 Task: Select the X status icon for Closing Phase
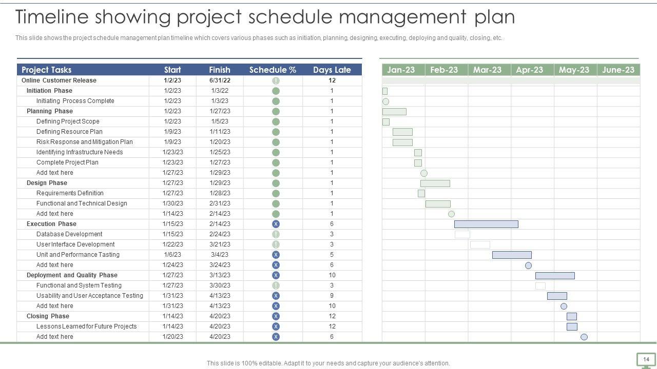tap(276, 316)
